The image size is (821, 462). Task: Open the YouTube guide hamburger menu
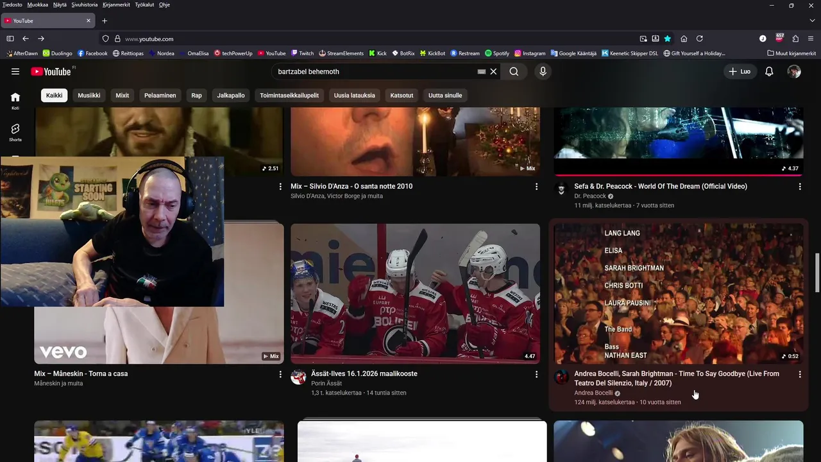click(15, 72)
